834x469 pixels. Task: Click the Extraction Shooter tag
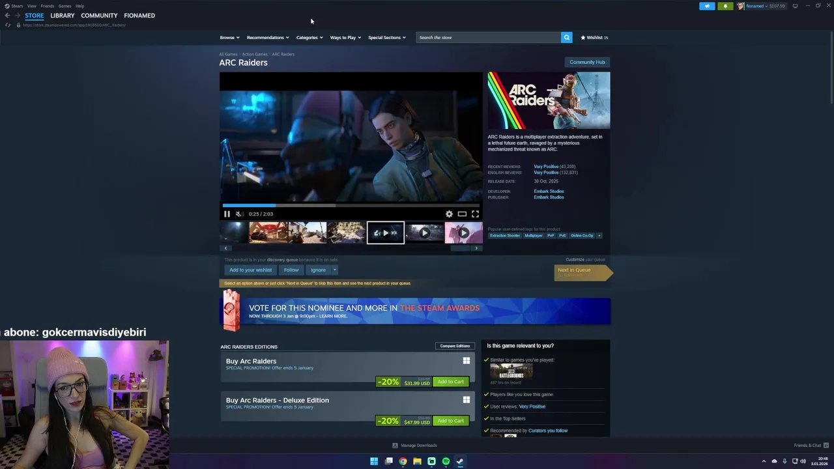(505, 235)
